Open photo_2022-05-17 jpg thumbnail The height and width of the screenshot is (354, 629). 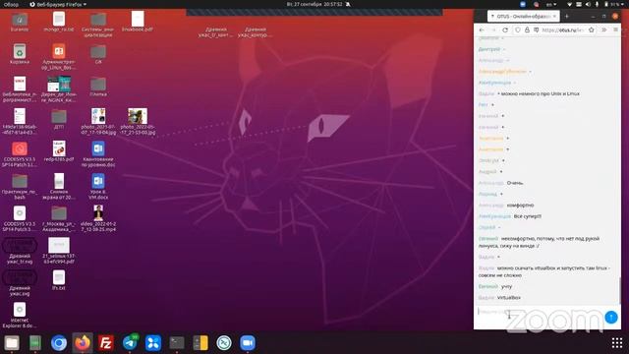click(138, 122)
